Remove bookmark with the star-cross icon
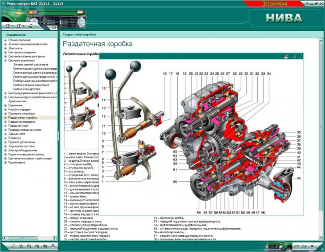 tap(37, 246)
